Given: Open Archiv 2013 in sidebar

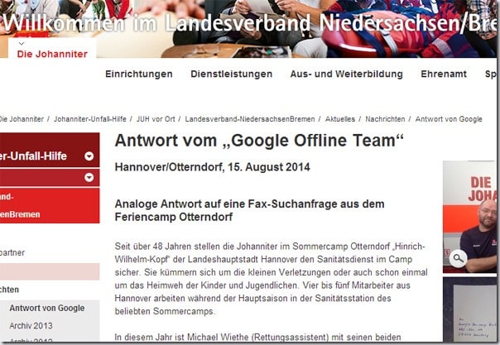Looking at the screenshot, I should click(x=31, y=326).
